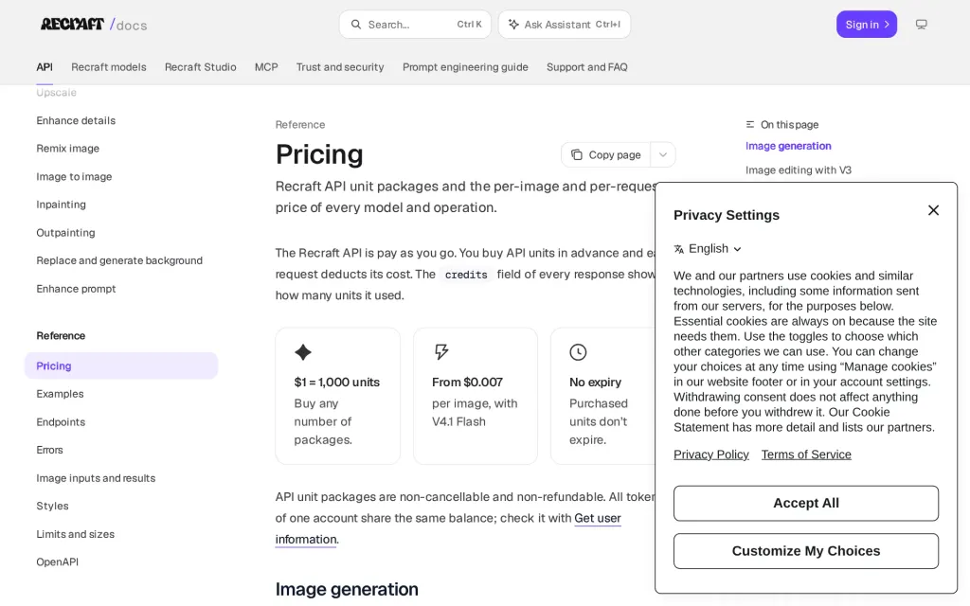The image size is (970, 606).
Task: Open the API tab
Action: point(45,67)
